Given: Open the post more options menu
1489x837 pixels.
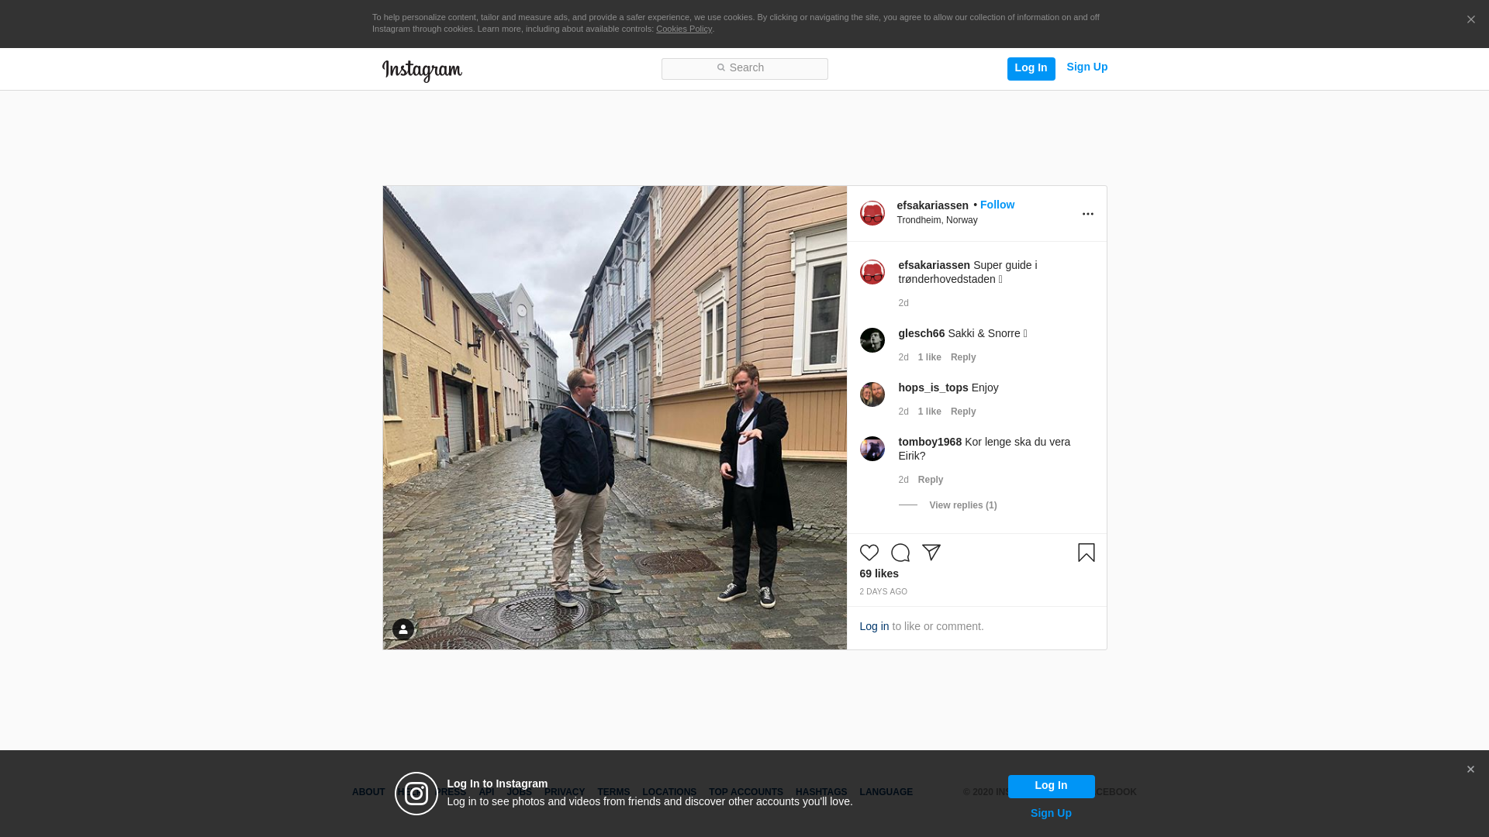Looking at the screenshot, I should (x=1088, y=215).
